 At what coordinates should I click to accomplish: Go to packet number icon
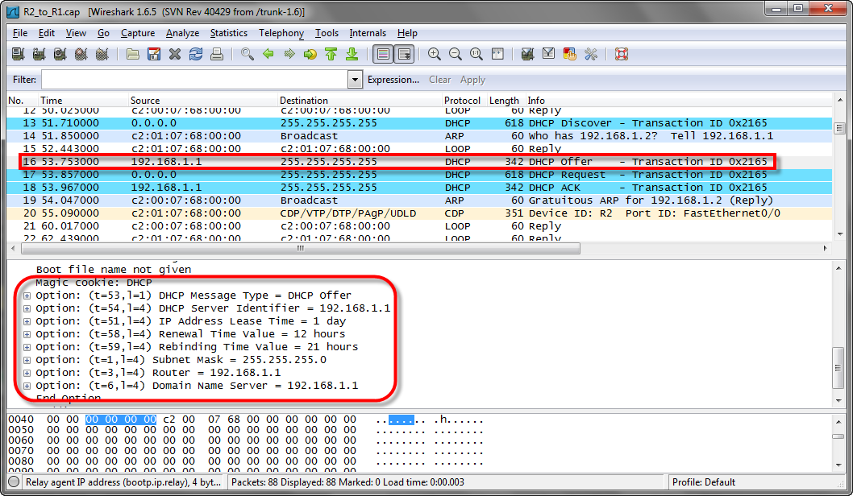click(310, 54)
